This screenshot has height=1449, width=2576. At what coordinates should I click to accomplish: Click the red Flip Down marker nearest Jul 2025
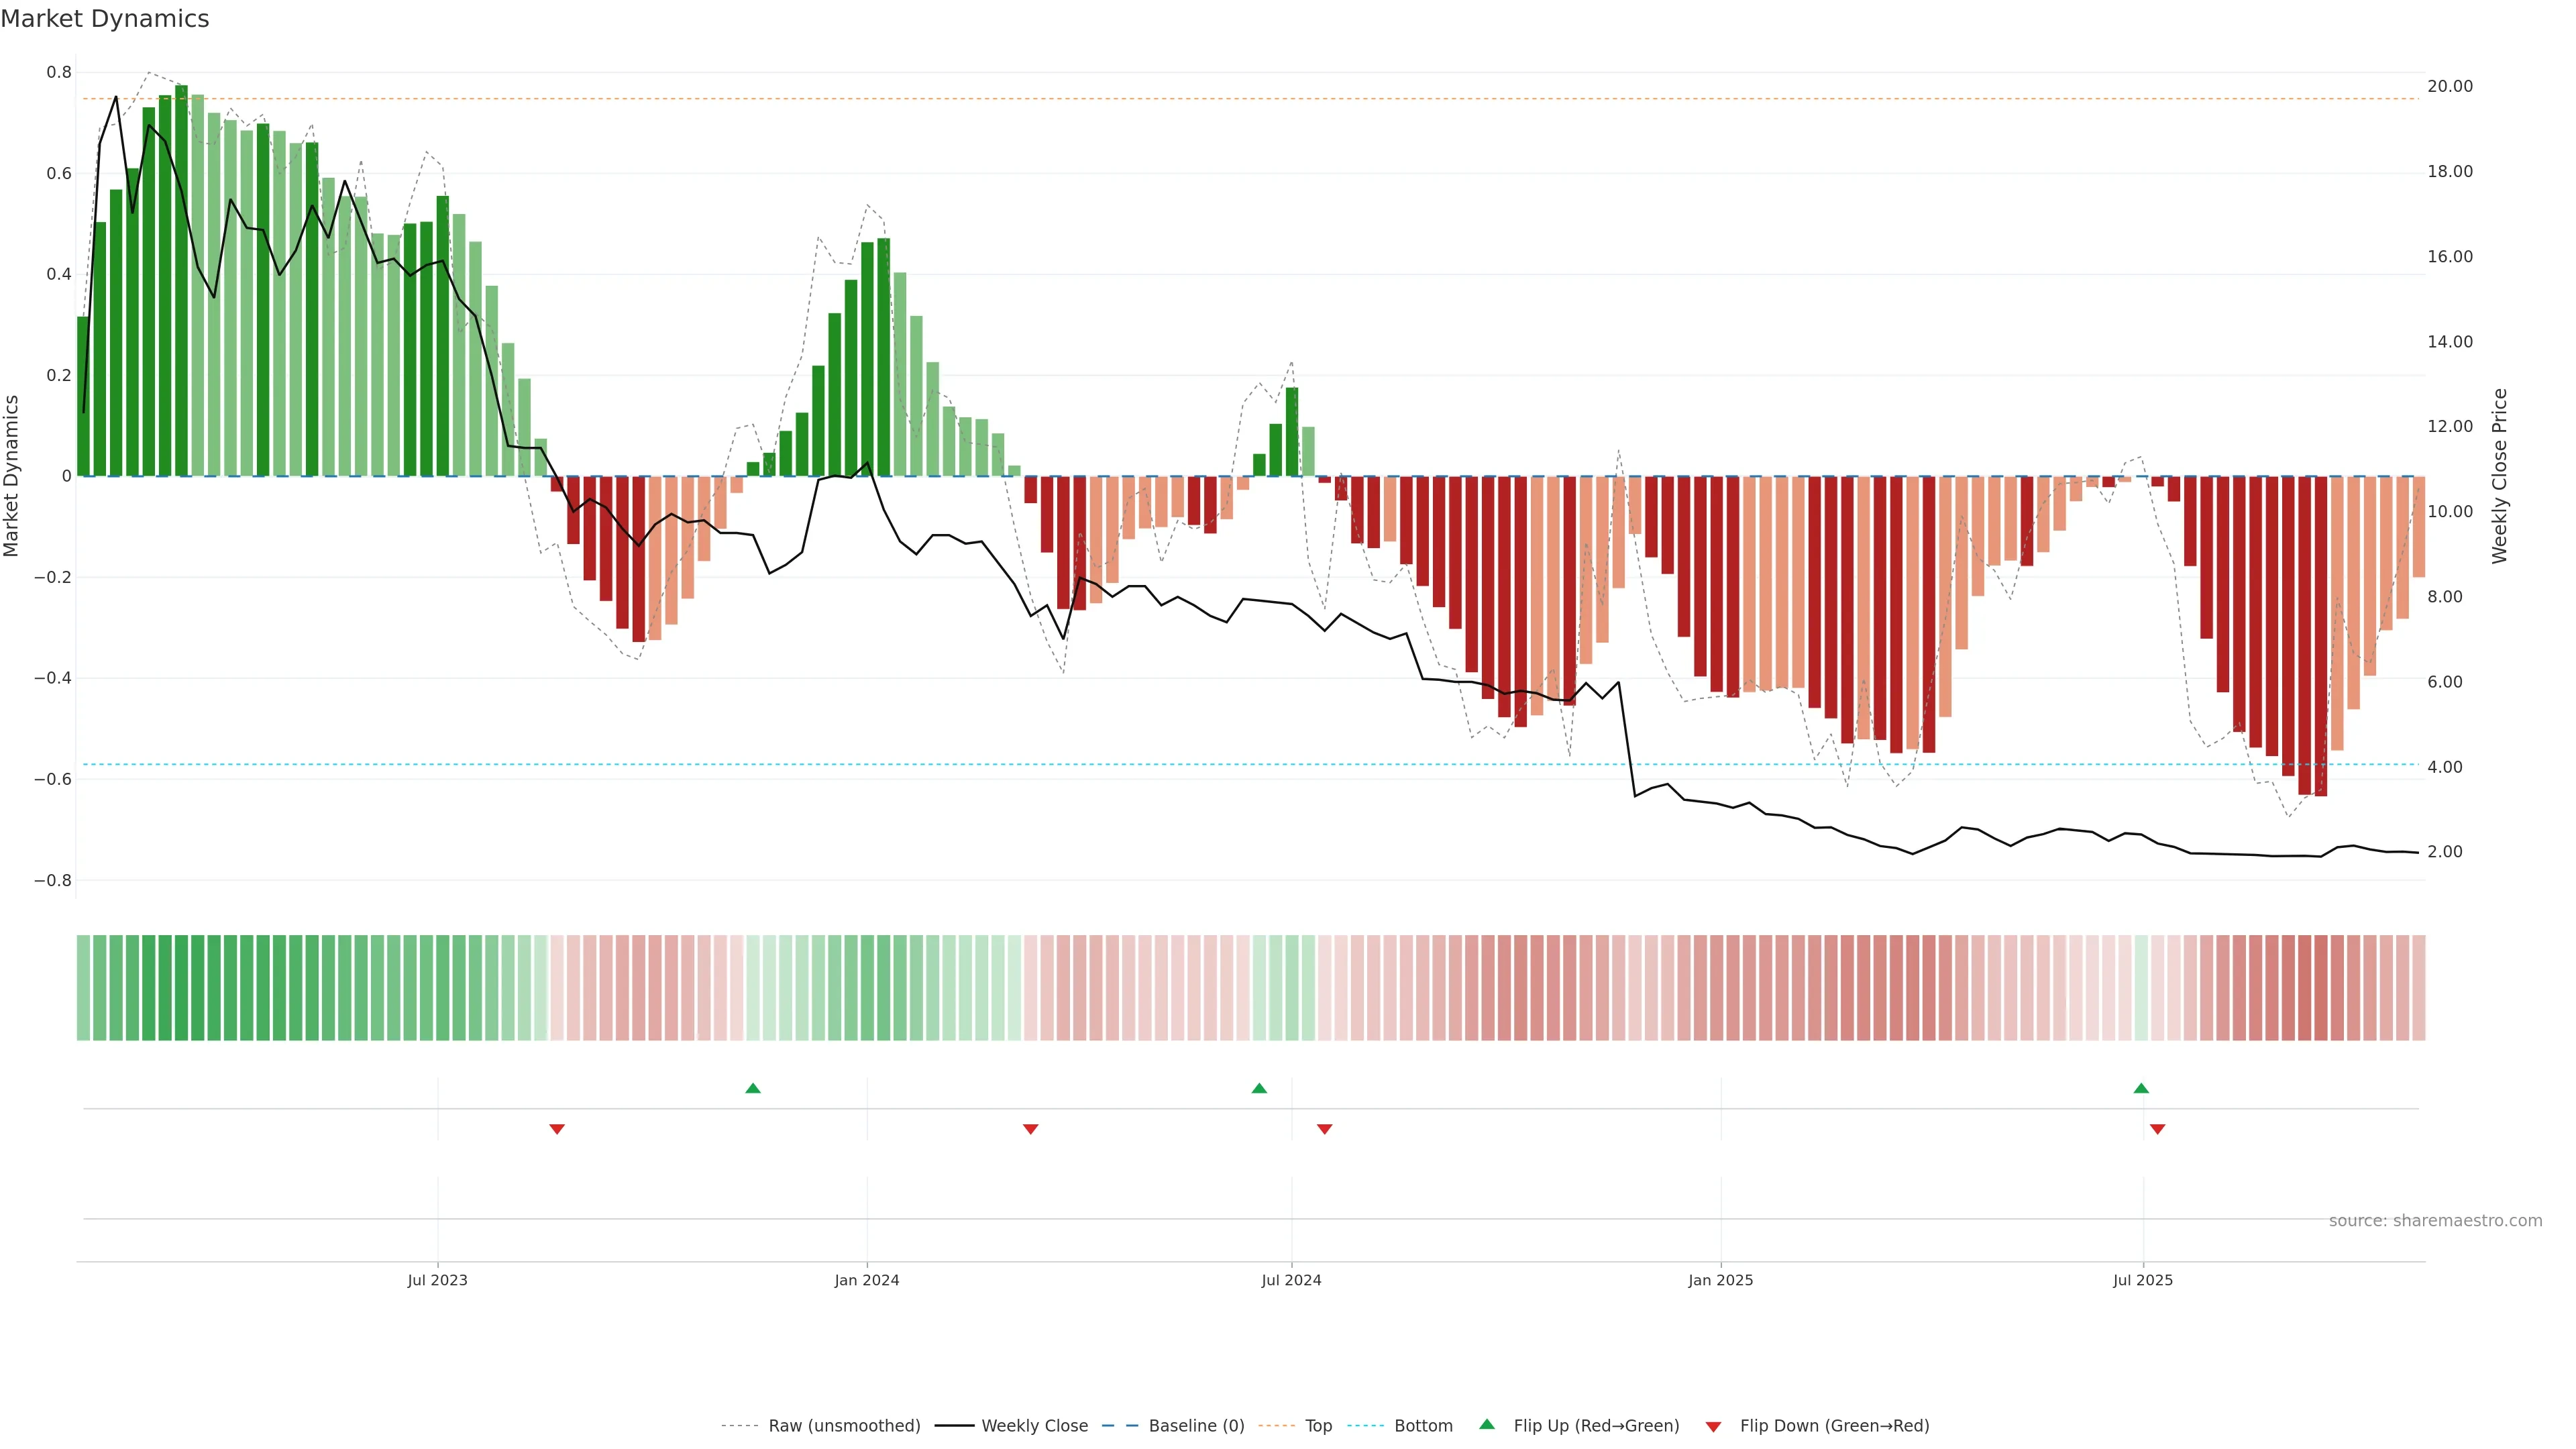[x=2157, y=1129]
